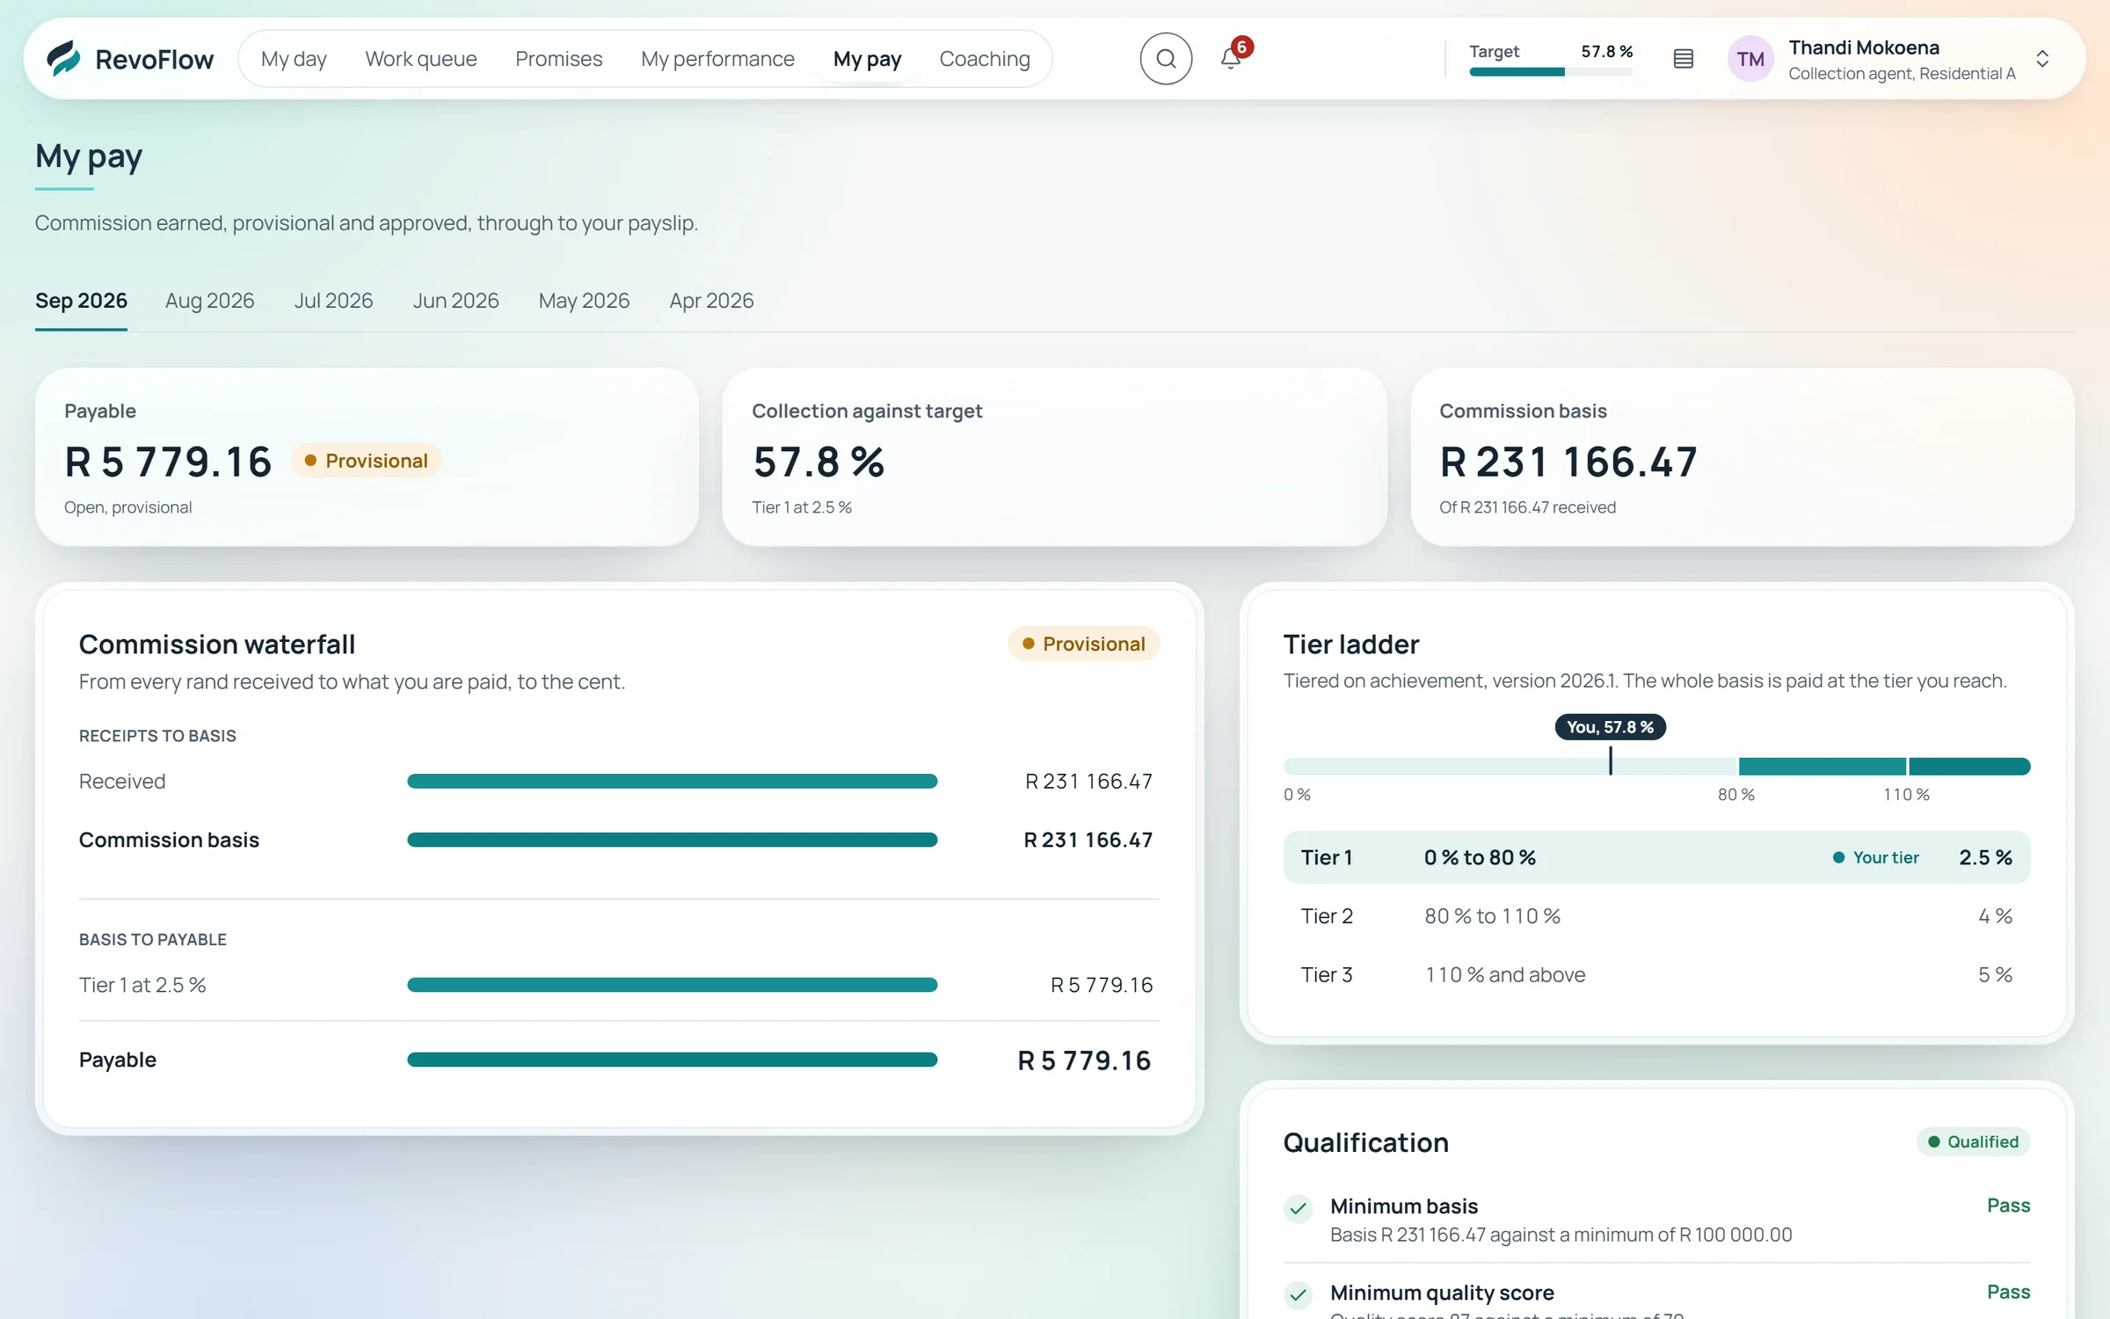
Task: Click the Payable waterfall bar
Action: [x=672, y=1060]
